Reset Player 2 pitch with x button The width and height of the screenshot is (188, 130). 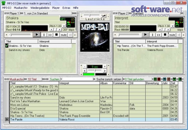point(173,26)
